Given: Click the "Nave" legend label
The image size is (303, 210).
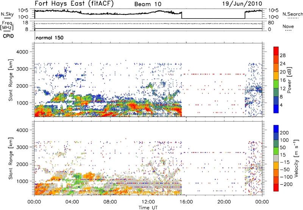Looking at the screenshot, I should coord(288,26).
